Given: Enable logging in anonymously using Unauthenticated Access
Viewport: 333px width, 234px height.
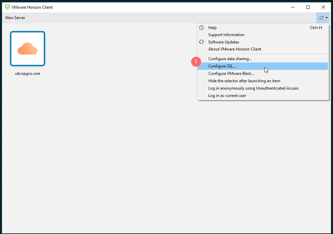Looking at the screenshot, I should (x=253, y=88).
